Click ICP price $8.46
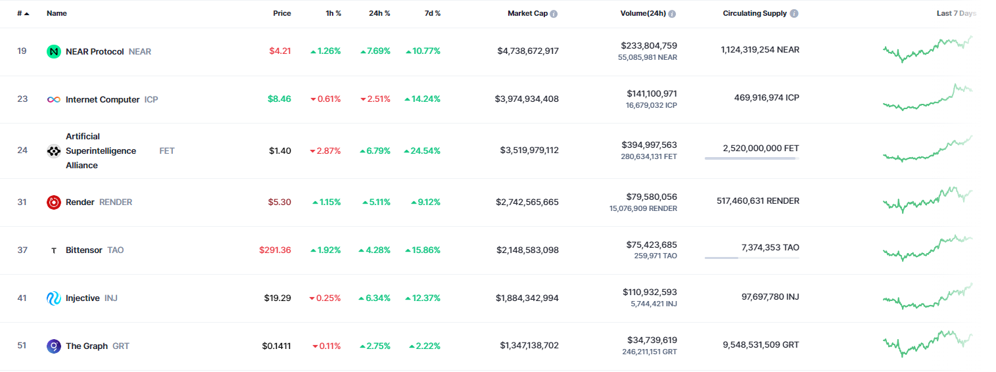The width and height of the screenshot is (996, 372). click(279, 99)
